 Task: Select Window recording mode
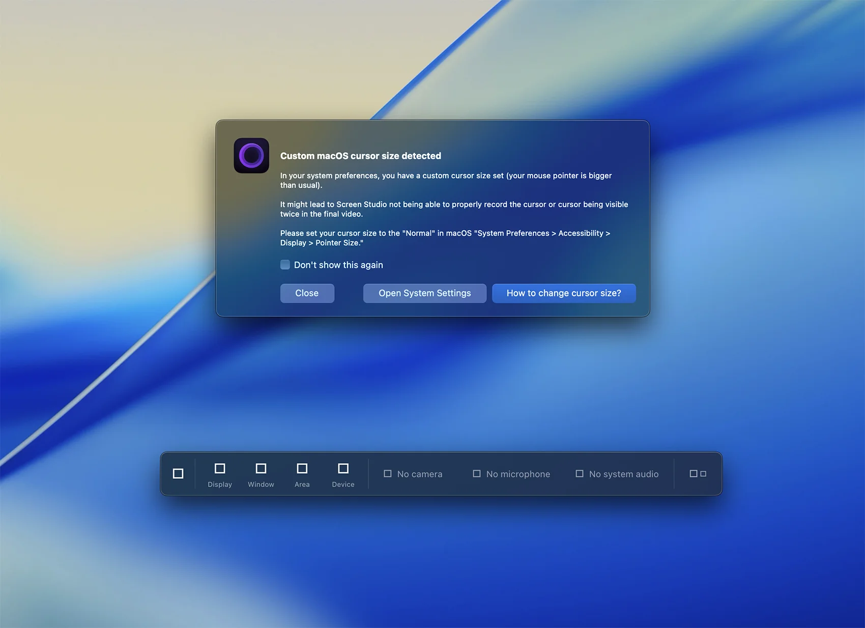261,469
